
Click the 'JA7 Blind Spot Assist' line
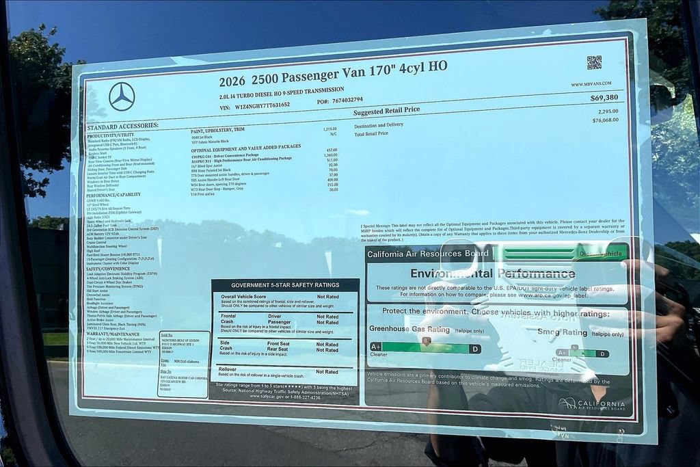(206, 165)
